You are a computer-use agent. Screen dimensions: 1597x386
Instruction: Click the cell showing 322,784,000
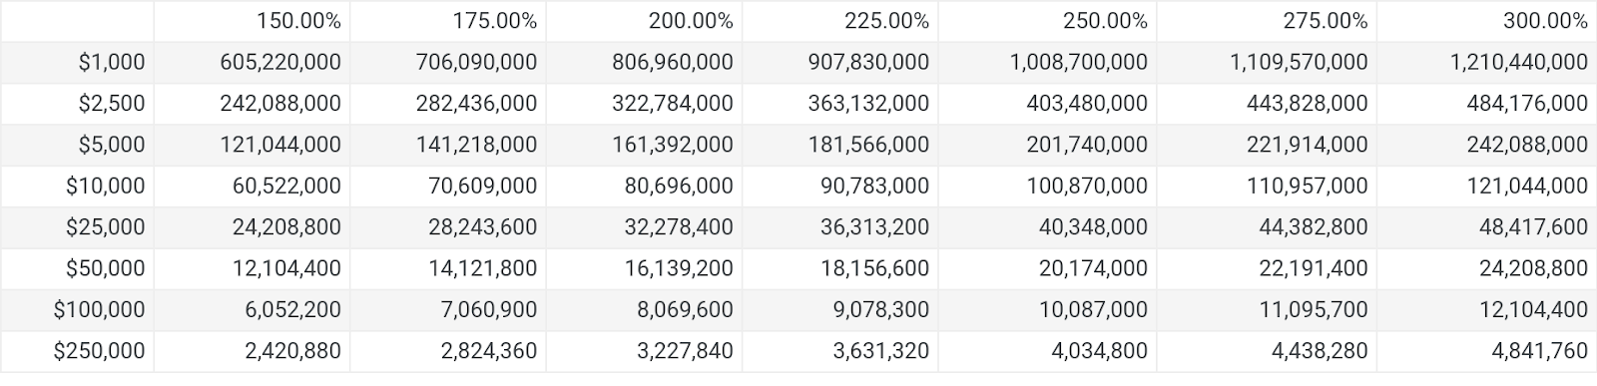[644, 104]
